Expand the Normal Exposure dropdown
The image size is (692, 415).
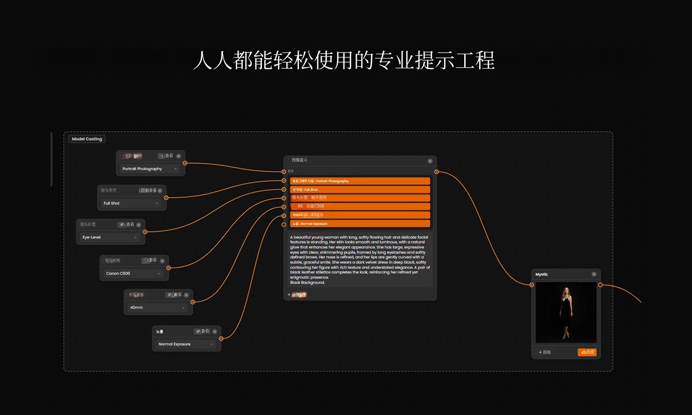point(186,344)
